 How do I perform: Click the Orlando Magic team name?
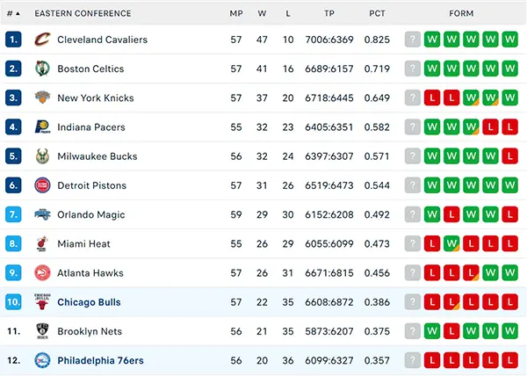[x=91, y=214]
